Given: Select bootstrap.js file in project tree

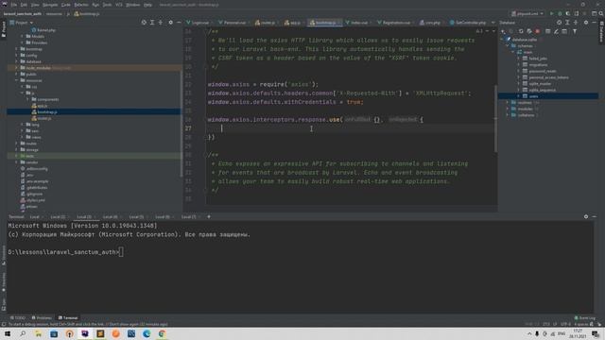Looking at the screenshot, I should coord(47,111).
